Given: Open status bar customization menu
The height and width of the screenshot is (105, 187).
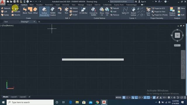Looking at the screenshot, I should pos(185,97).
